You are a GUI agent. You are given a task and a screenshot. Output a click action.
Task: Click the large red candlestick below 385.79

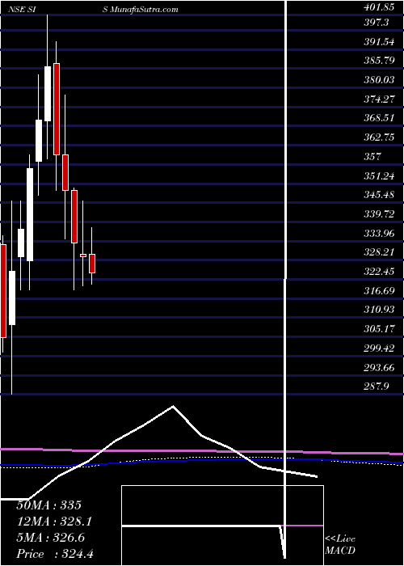[x=57, y=109]
